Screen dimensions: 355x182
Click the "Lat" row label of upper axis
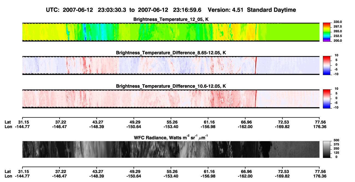[8, 122]
